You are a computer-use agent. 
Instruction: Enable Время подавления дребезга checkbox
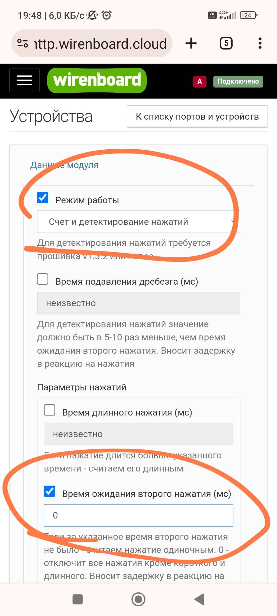[43, 279]
